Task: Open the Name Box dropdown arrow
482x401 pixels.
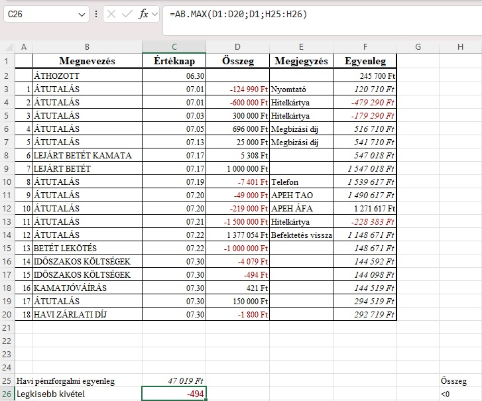Action: (x=82, y=14)
